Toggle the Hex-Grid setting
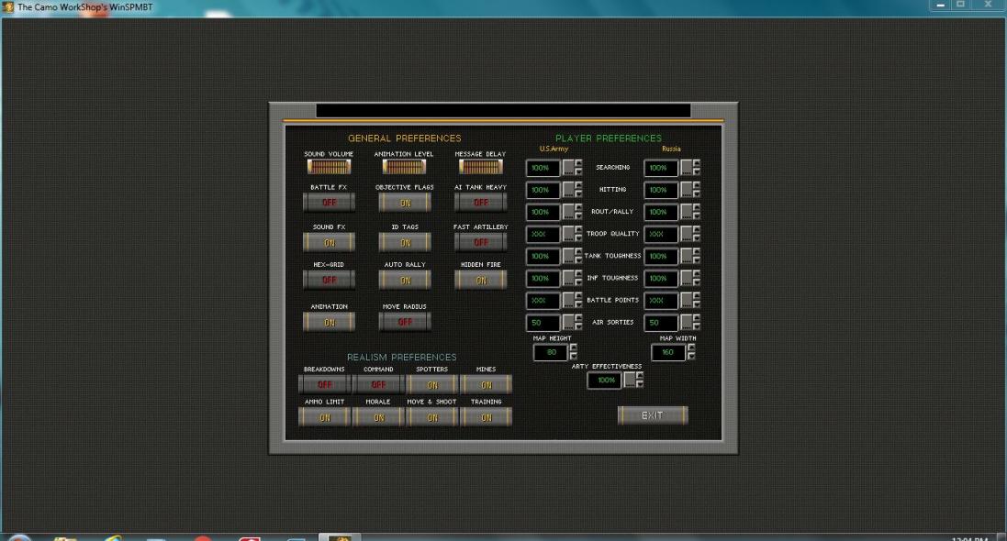 (x=329, y=281)
